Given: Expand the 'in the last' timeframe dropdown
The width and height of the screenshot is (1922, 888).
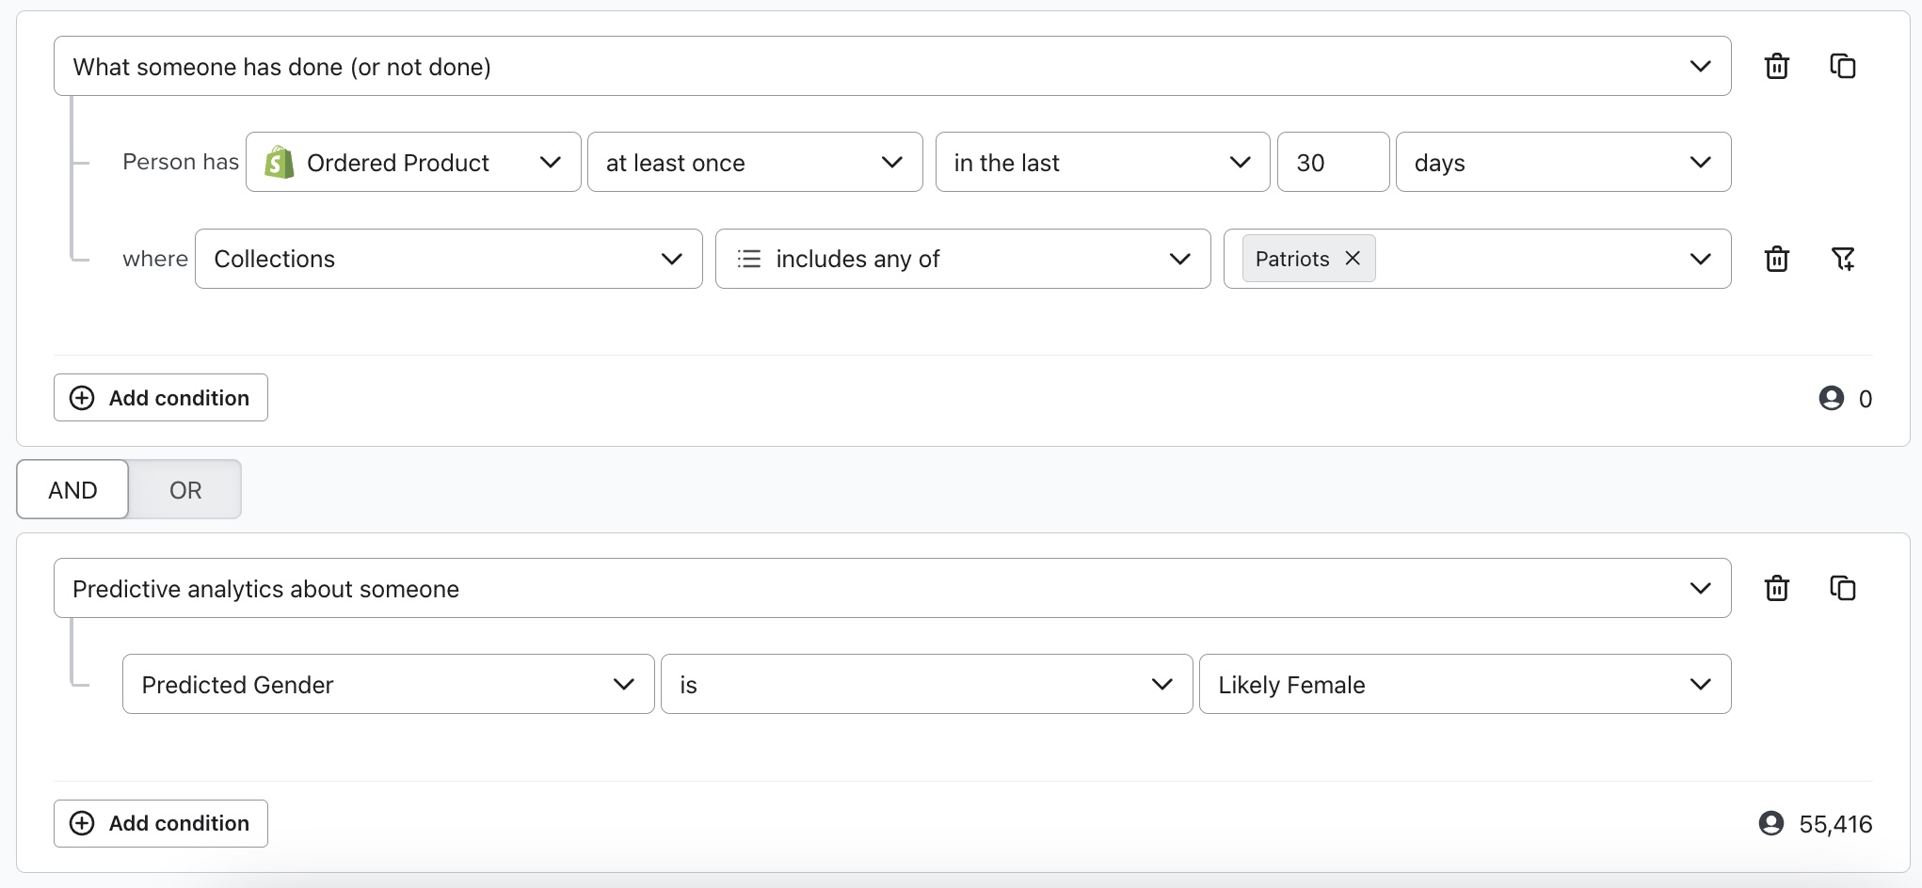Looking at the screenshot, I should pos(1101,163).
